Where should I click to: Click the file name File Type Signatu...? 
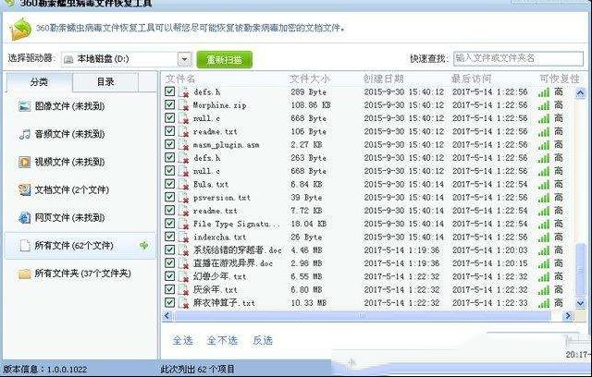(237, 224)
